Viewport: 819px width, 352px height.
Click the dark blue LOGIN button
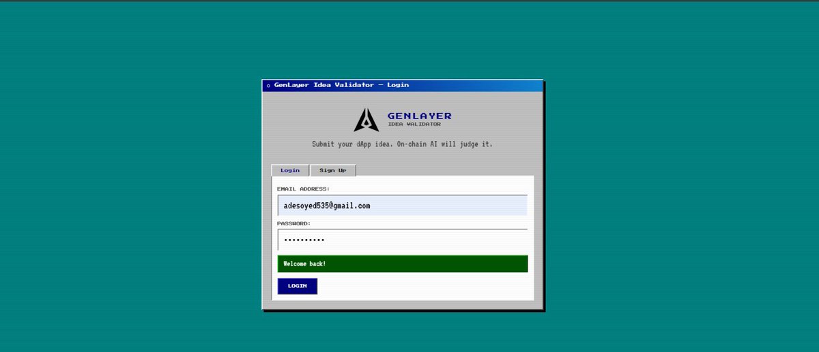[298, 286]
